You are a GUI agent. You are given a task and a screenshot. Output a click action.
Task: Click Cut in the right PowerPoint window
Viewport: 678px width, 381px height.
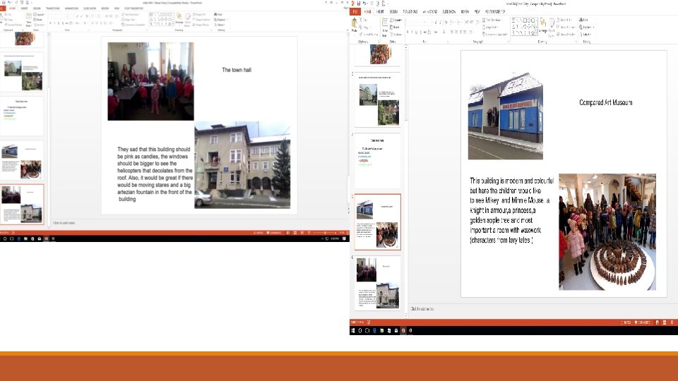363,20
